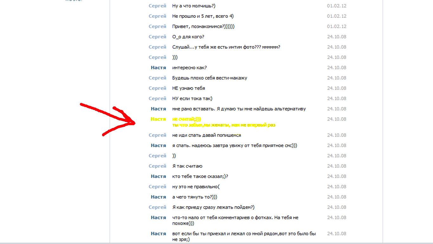
Task: Click Настя beside "что-то мало от тебя комментариев"
Action: pyautogui.click(x=158, y=218)
